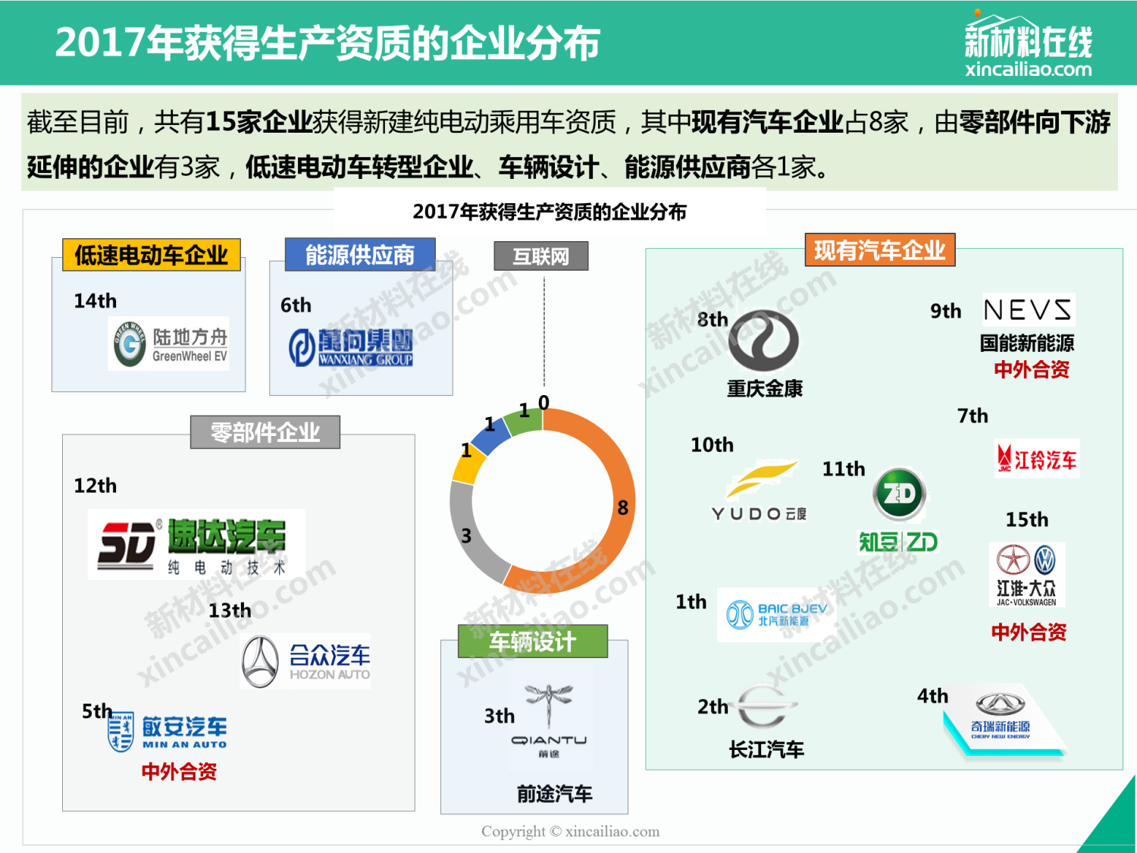
Task: Click the 重庆金康 caption text
Action: pyautogui.click(x=765, y=388)
